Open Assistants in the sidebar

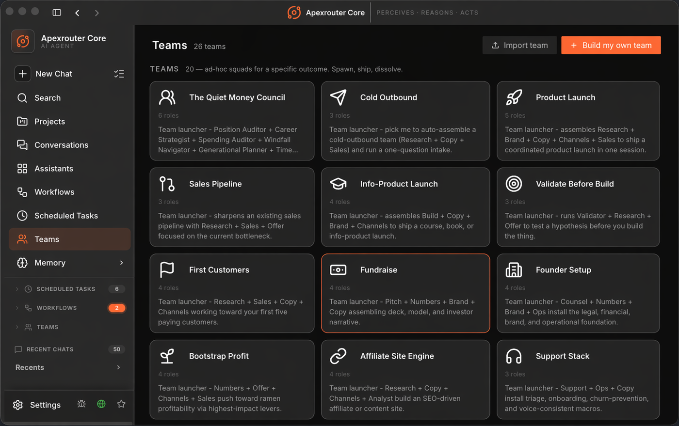(70, 169)
